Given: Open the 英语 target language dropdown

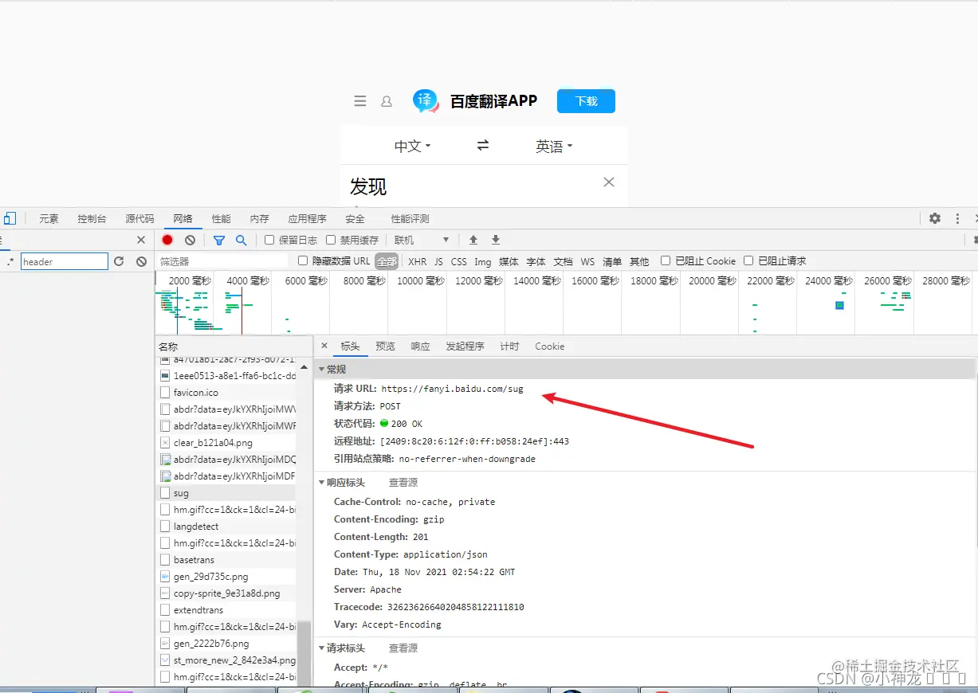Looking at the screenshot, I should pos(554,146).
